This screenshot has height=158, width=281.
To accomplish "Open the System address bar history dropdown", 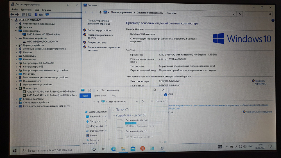I will pyautogui.click(x=234, y=14).
